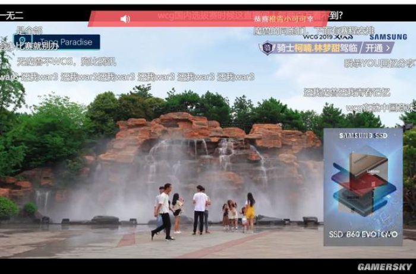Click the 开通 button on knight banner
The width and height of the screenshot is (416, 274).
pyautogui.click(x=378, y=48)
